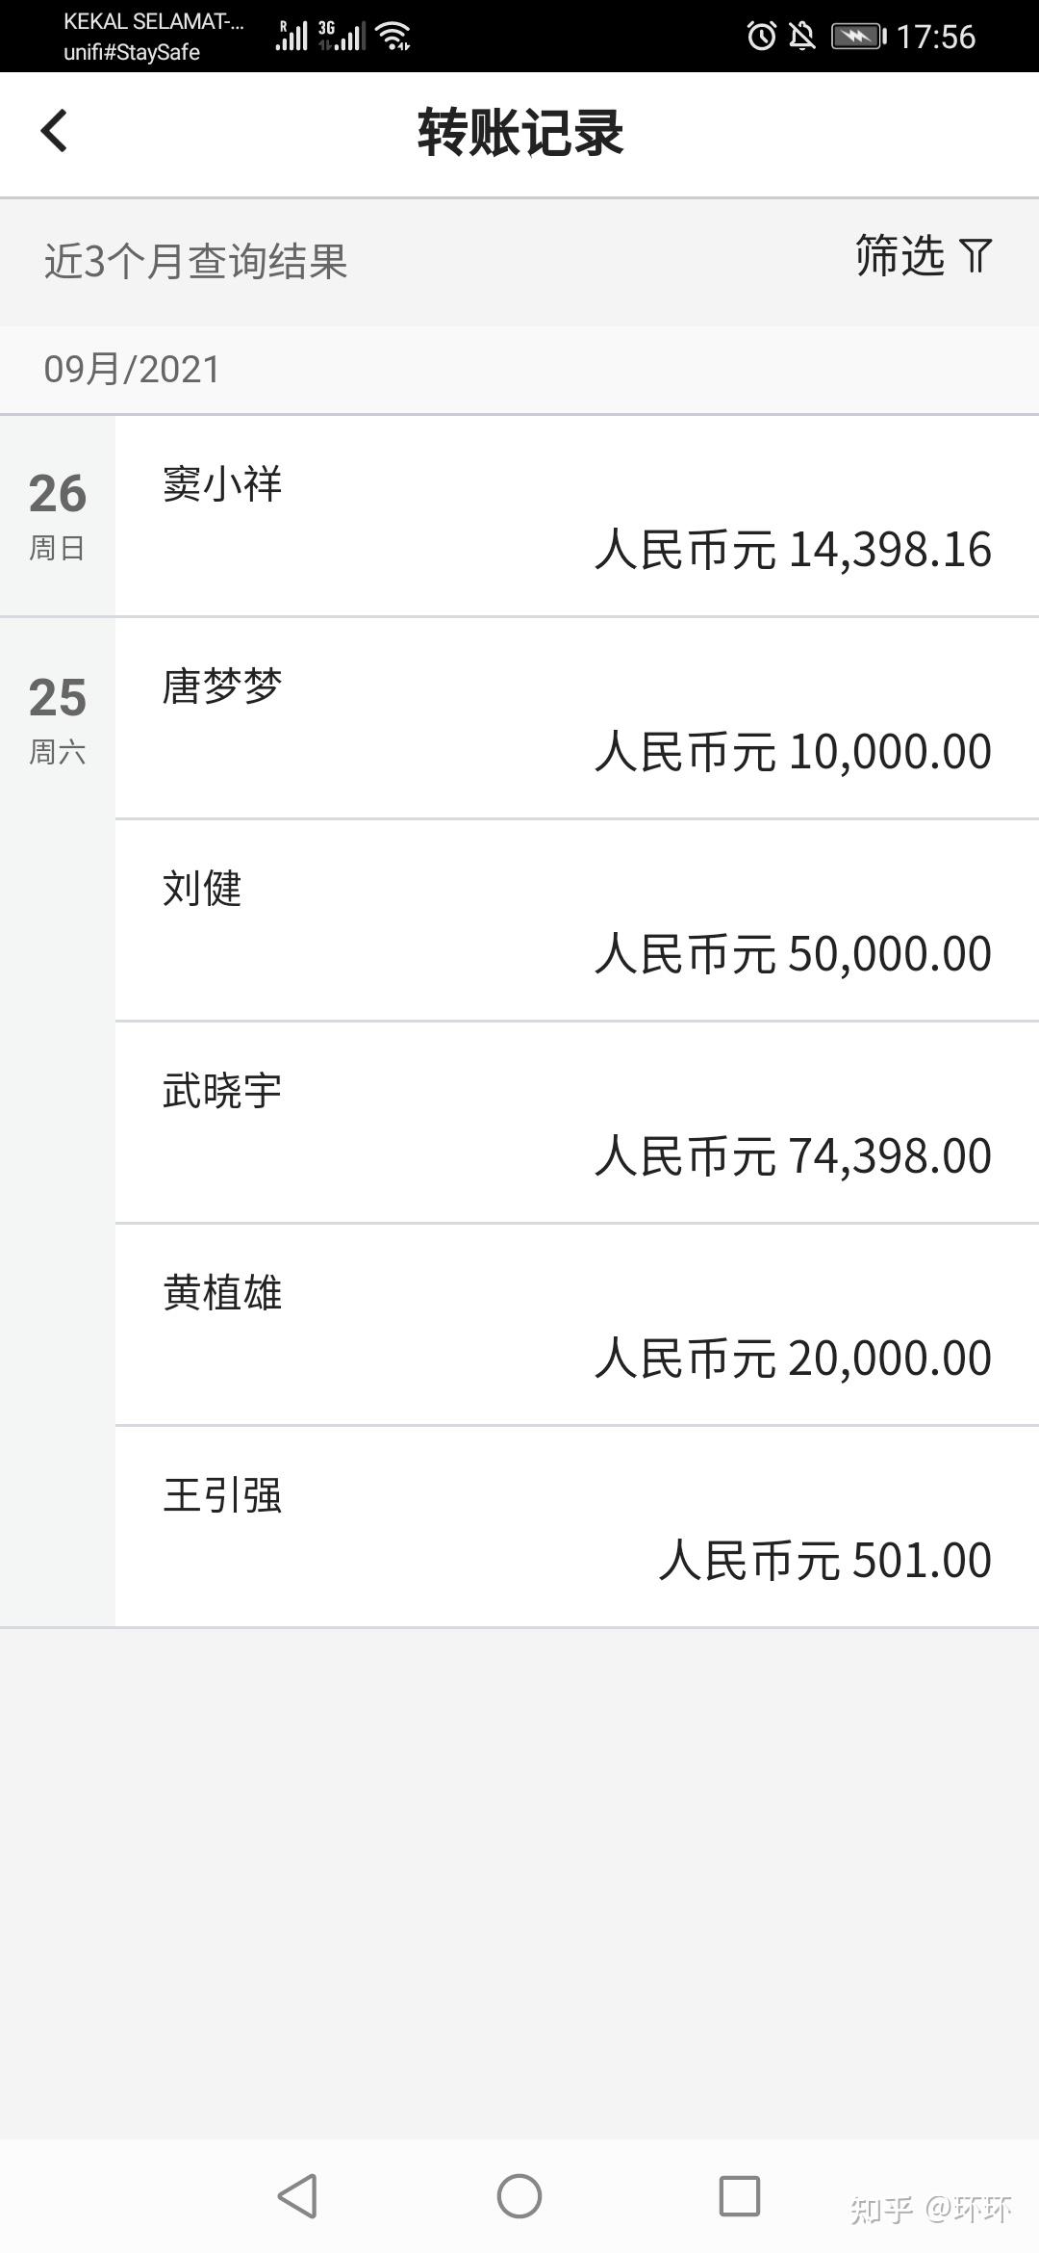Tap the 09月/2021 month header
Image resolution: width=1039 pixels, height=2253 pixels.
133,370
